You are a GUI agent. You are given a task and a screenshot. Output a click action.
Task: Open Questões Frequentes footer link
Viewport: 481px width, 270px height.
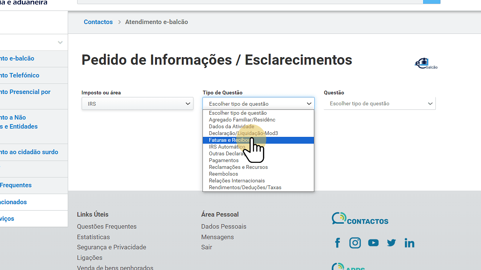(x=107, y=227)
